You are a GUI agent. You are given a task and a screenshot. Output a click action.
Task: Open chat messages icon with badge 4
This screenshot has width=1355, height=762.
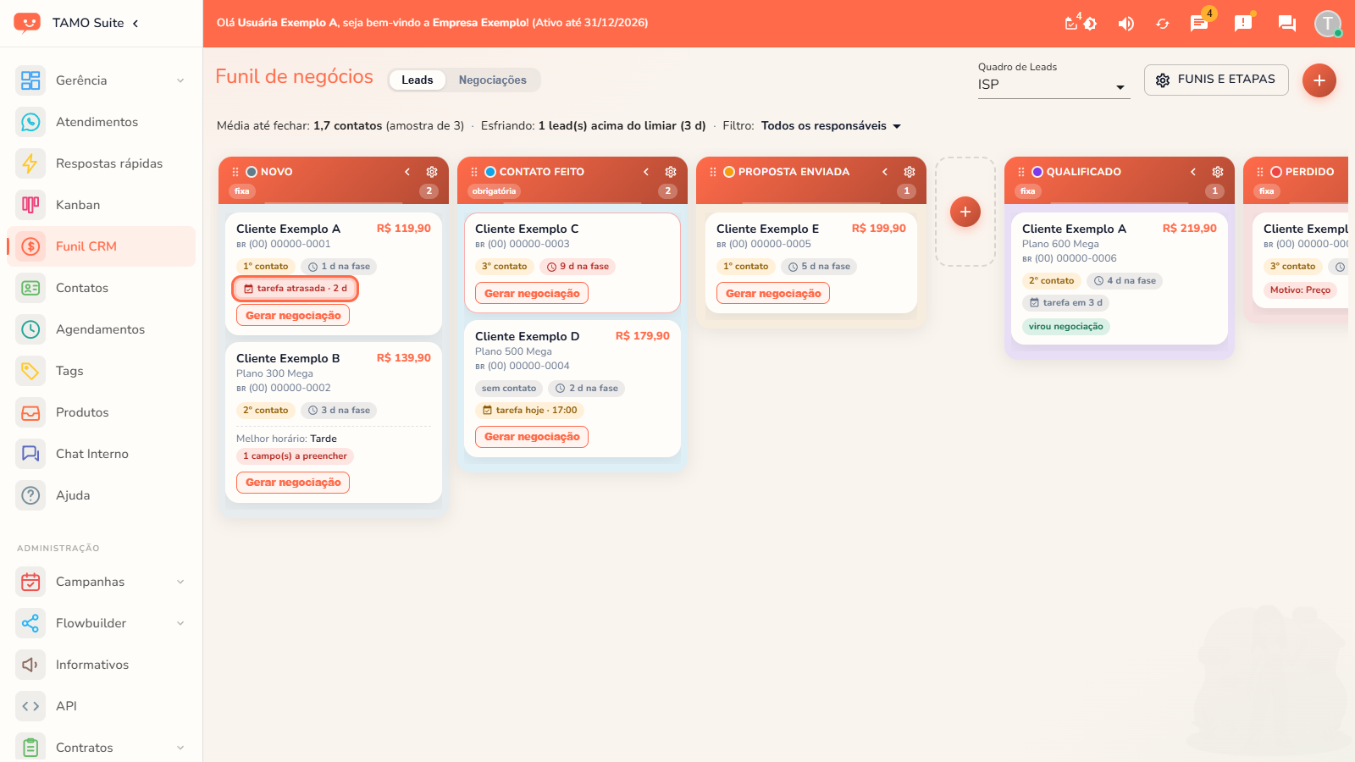1199,24
